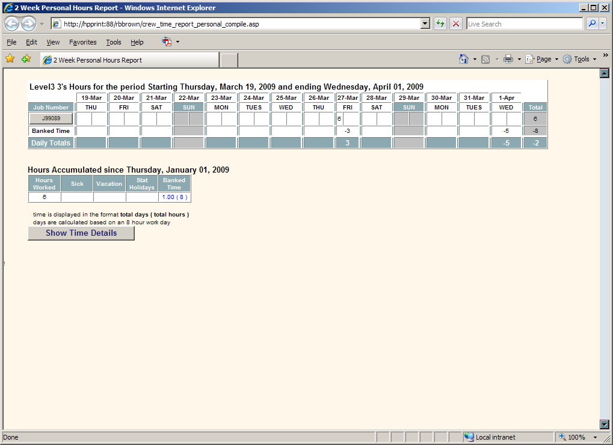Click the Refresh page icon
Screen dimensions: 613x445
(x=440, y=24)
